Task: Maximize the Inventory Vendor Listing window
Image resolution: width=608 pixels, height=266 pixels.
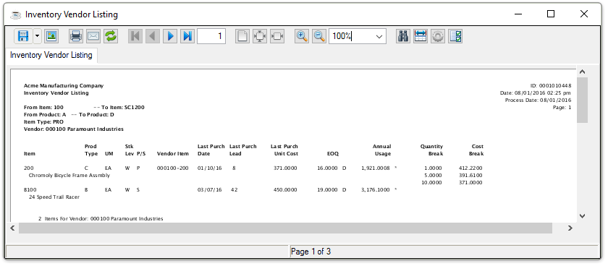Action: coord(551,14)
